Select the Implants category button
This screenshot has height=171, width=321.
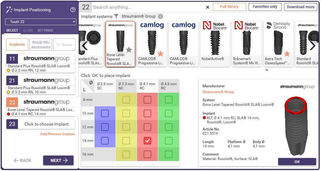(17, 45)
